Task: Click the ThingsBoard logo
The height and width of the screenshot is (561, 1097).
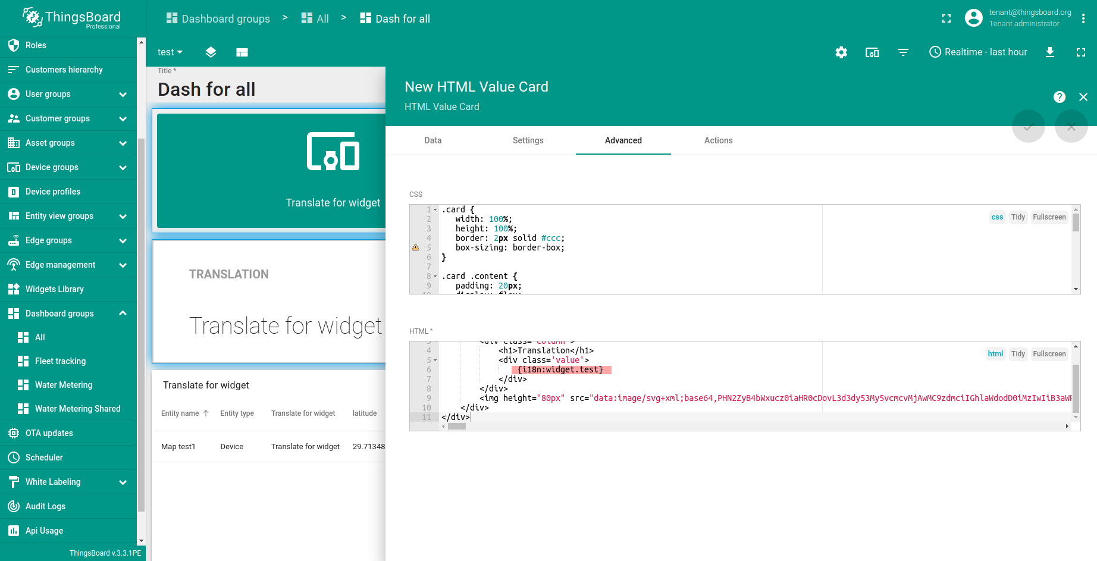Action: [71, 18]
